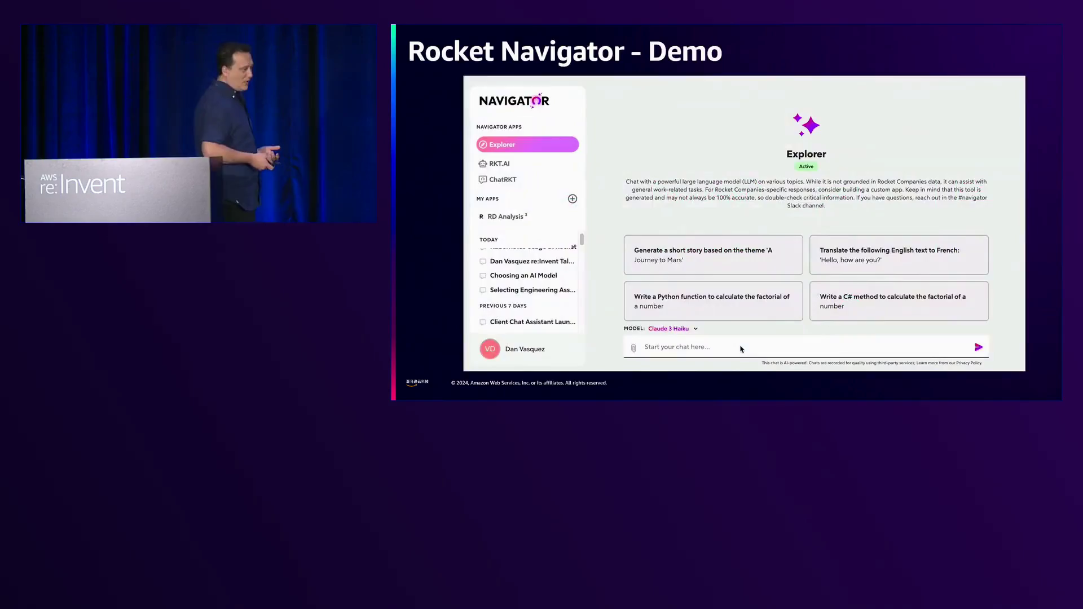Choose the Journey to Mars story prompt
This screenshot has width=1083, height=609.
[713, 255]
